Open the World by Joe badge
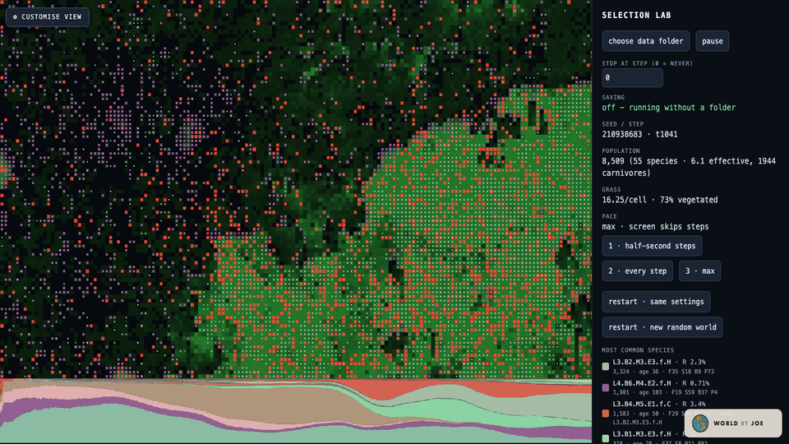This screenshot has height=444, width=789. coord(733,423)
